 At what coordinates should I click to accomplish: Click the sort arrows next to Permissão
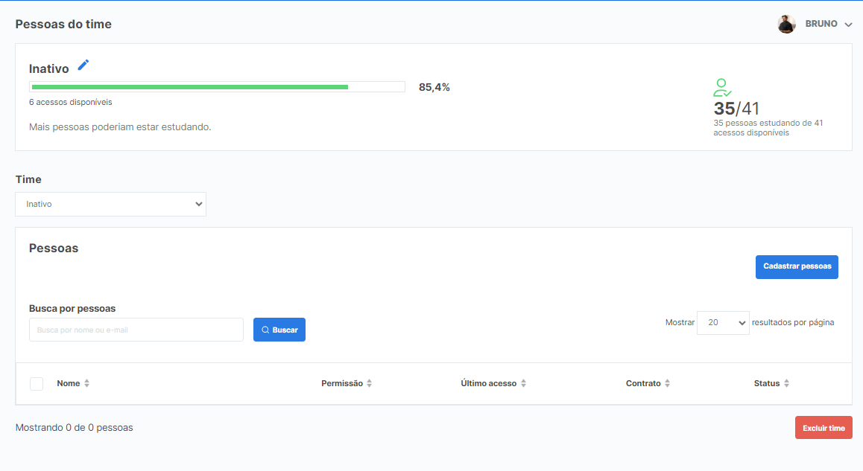pos(370,383)
